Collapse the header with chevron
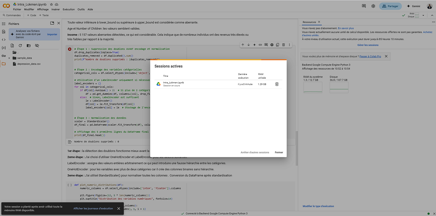Image resolution: width=436 pixels, height=216 pixels. pos(432,15)
